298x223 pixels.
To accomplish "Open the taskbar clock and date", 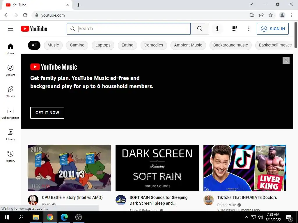I will tap(273, 217).
